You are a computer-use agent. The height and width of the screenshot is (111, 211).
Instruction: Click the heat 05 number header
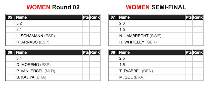click(10, 17)
